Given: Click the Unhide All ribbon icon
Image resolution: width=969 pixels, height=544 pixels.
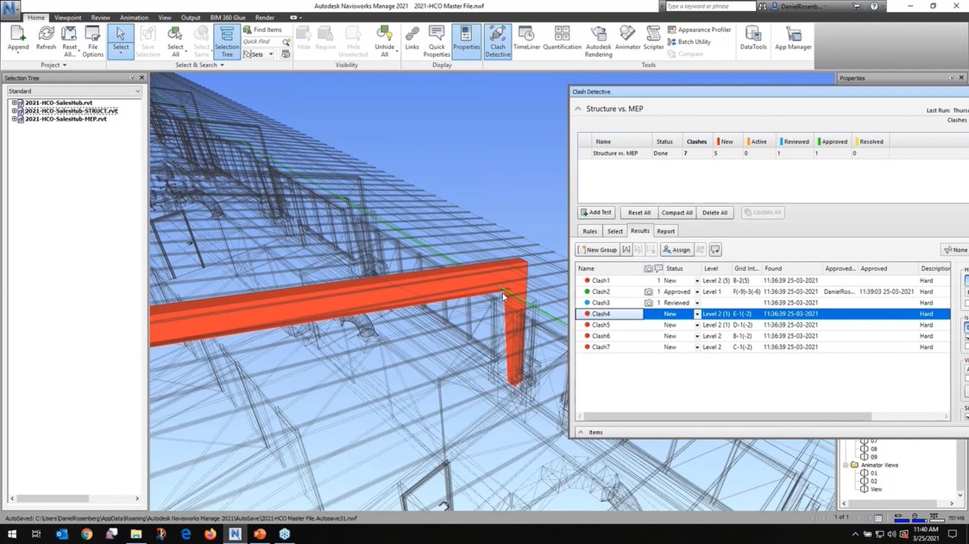Looking at the screenshot, I should coord(384,41).
